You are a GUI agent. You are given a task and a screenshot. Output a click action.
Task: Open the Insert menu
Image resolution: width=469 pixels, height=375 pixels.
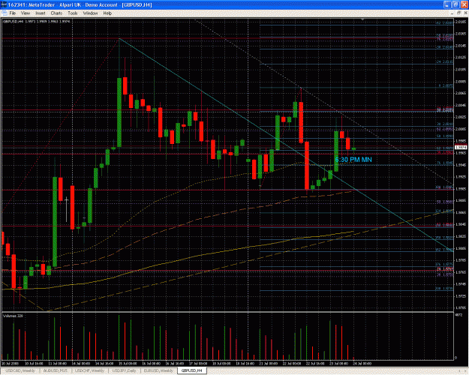pyautogui.click(x=41, y=13)
